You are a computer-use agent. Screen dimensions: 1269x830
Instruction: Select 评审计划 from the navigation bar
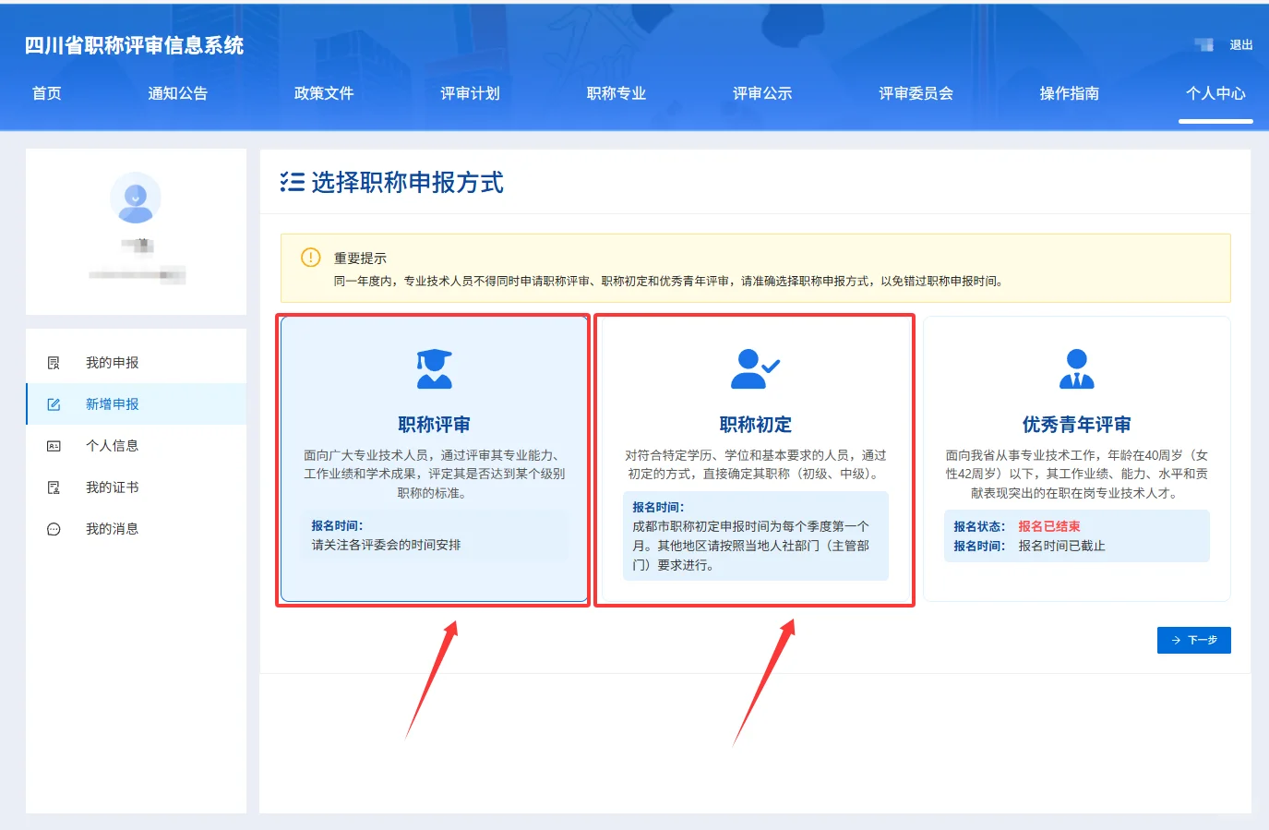469,93
